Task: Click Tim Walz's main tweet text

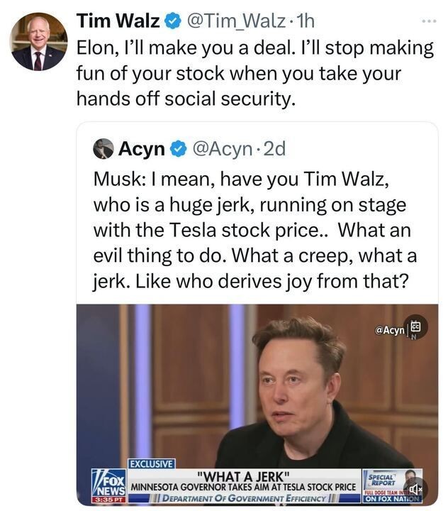Action: coord(254,74)
